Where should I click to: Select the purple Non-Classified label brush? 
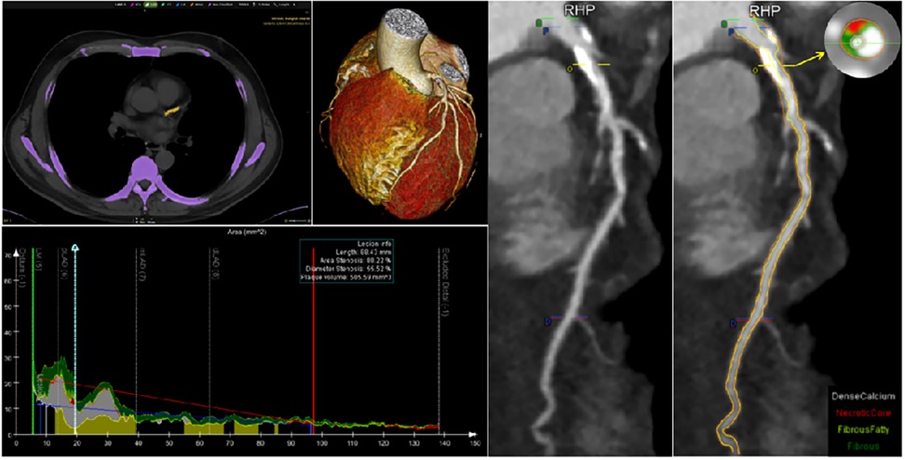(220, 5)
